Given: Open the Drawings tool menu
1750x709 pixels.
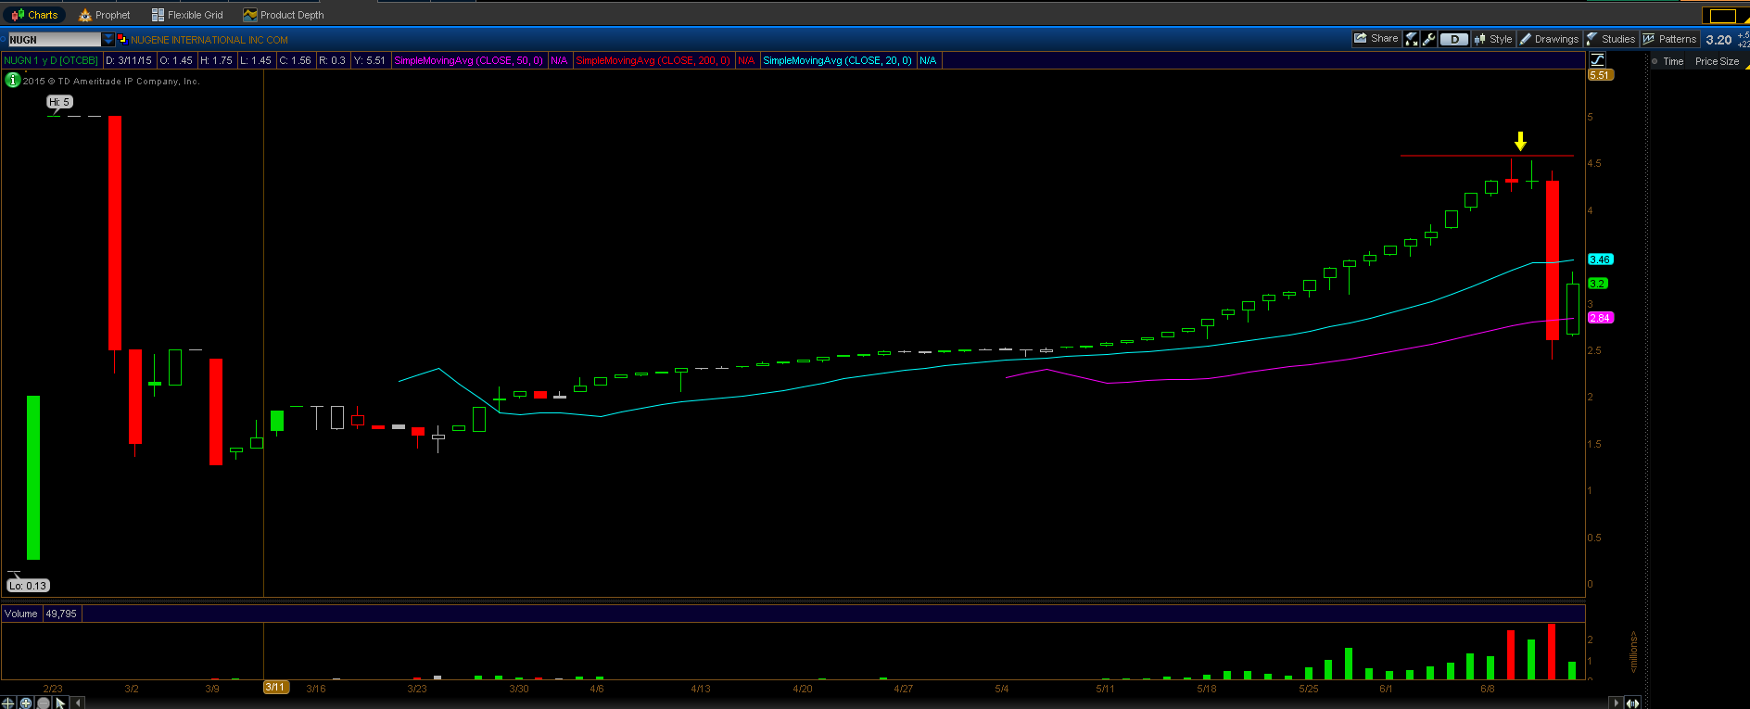Looking at the screenshot, I should click(x=1549, y=39).
